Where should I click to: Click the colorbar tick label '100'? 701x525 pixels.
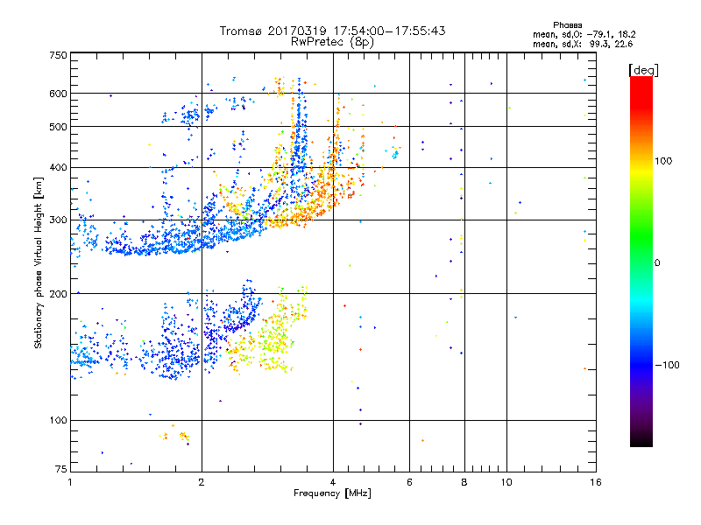tap(663, 161)
